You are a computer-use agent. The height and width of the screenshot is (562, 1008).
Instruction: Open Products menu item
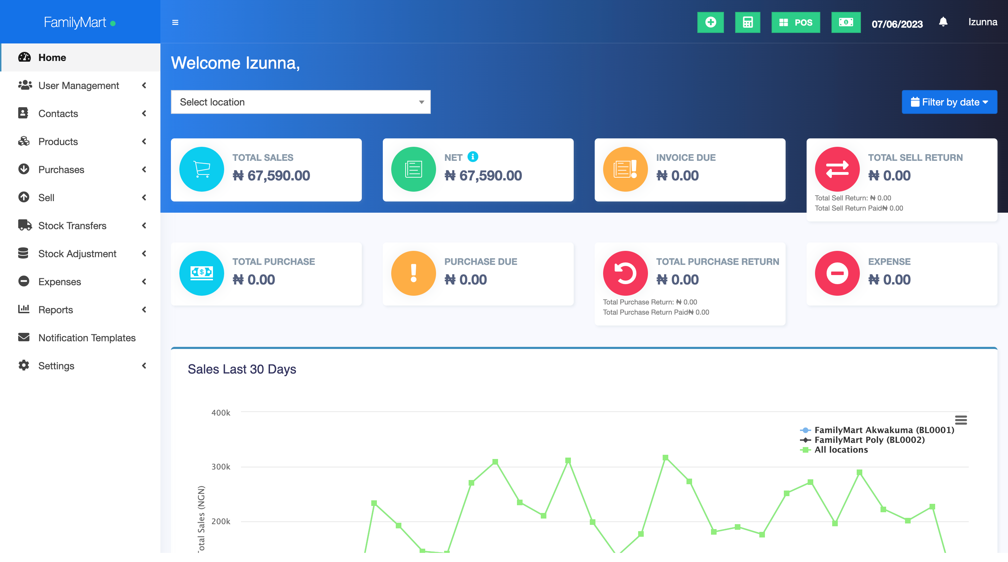pyautogui.click(x=81, y=142)
